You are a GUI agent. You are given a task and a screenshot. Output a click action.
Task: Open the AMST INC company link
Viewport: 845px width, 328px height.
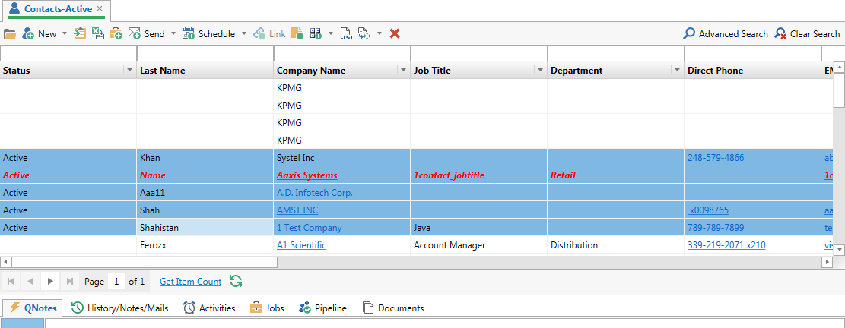(298, 210)
